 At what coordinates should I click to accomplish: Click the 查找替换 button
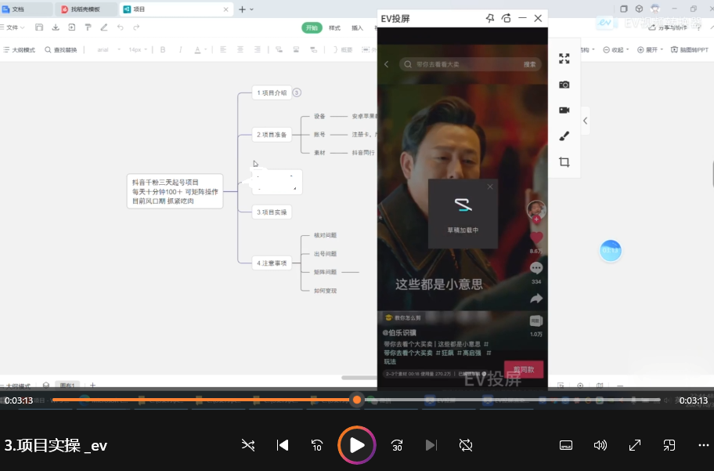click(60, 49)
